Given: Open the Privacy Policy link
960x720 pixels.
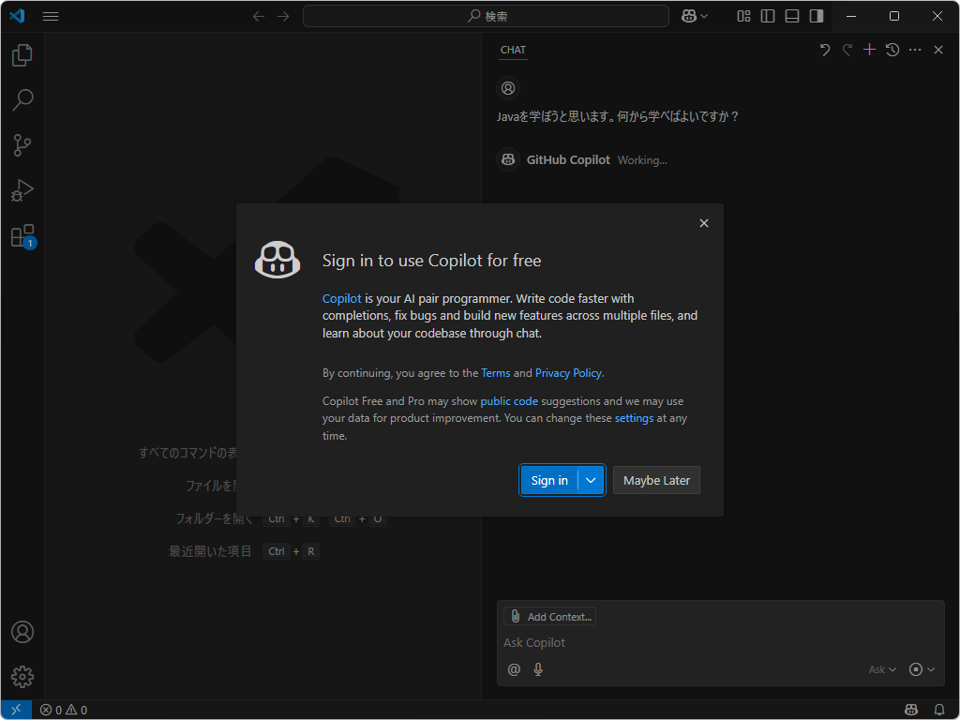Looking at the screenshot, I should pyautogui.click(x=568, y=372).
